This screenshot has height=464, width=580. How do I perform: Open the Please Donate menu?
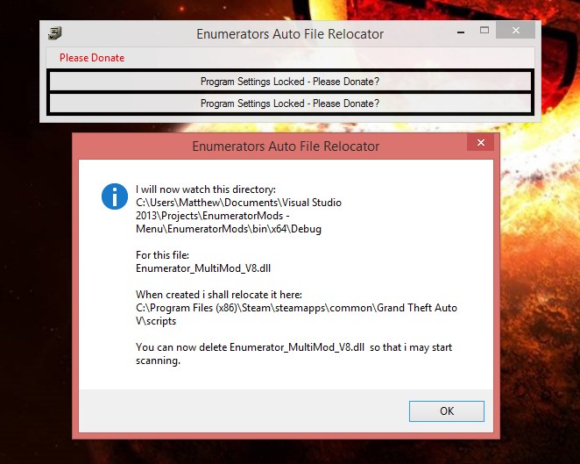tap(92, 58)
